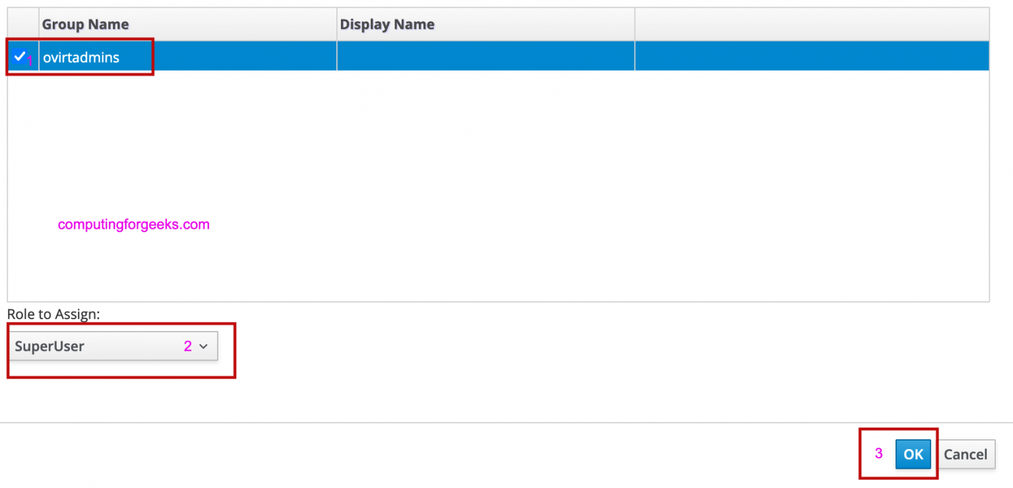
Task: Click the computingforgeeks.com watermark text
Action: pos(134,224)
